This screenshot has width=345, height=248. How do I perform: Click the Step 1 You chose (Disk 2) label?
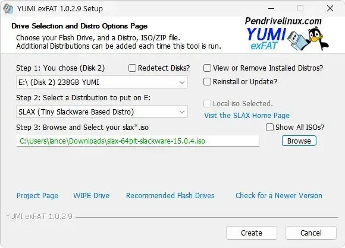(60, 68)
